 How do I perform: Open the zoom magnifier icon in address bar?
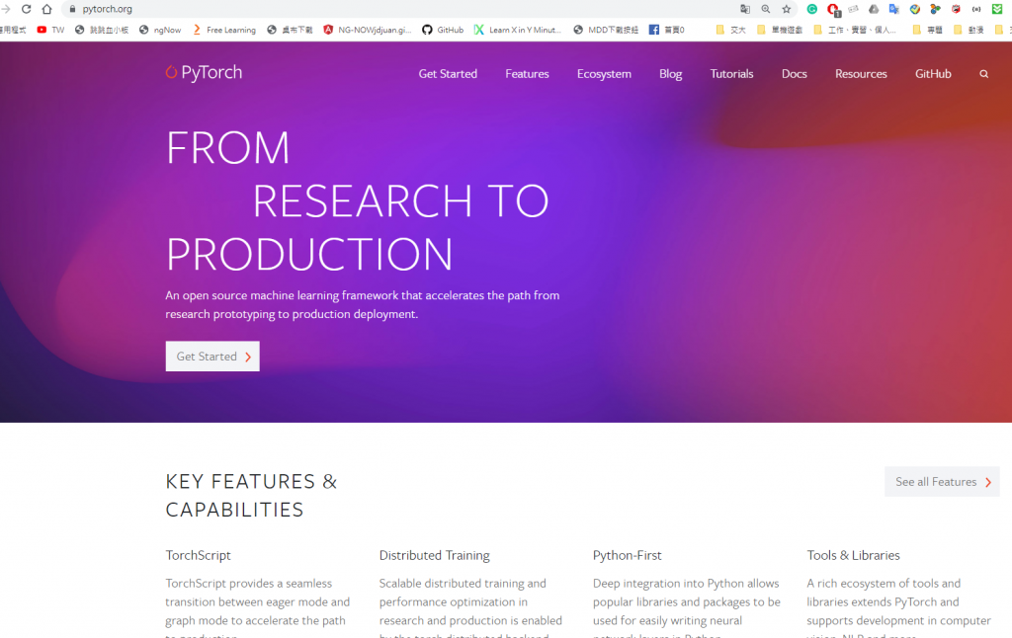click(x=766, y=9)
